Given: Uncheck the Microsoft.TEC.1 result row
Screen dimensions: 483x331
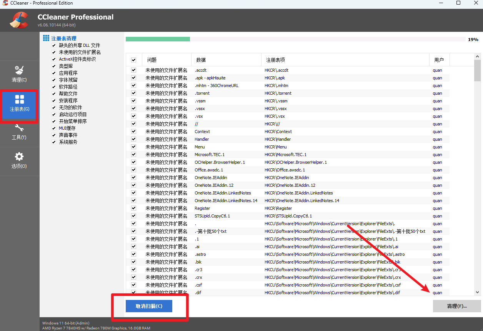Looking at the screenshot, I should [x=133, y=155].
